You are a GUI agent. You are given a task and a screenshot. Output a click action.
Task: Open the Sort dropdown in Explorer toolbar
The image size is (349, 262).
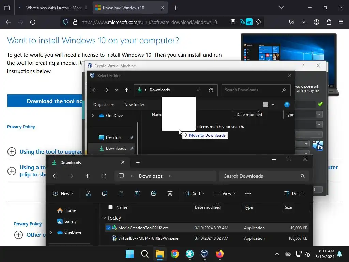(195, 194)
